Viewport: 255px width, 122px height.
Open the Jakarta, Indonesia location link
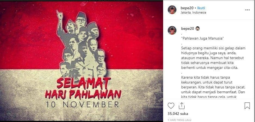click(x=193, y=12)
